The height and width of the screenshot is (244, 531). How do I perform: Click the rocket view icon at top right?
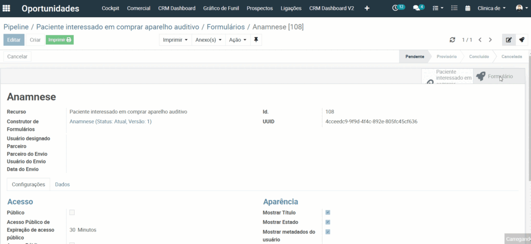pos(522,40)
